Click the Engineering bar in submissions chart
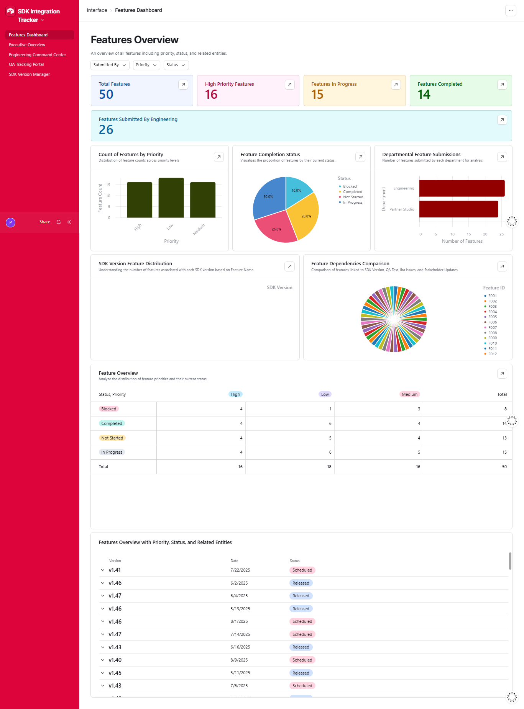 (x=462, y=188)
